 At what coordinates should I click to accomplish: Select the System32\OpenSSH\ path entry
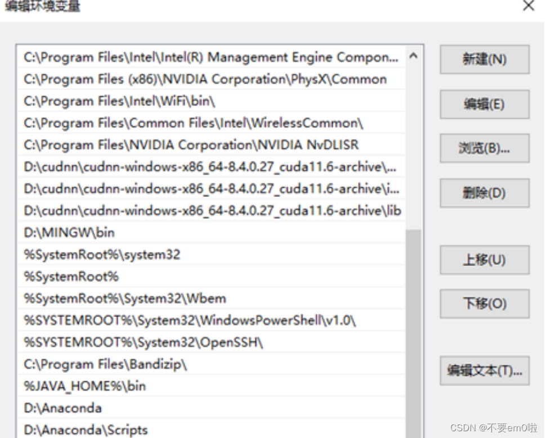click(212, 342)
